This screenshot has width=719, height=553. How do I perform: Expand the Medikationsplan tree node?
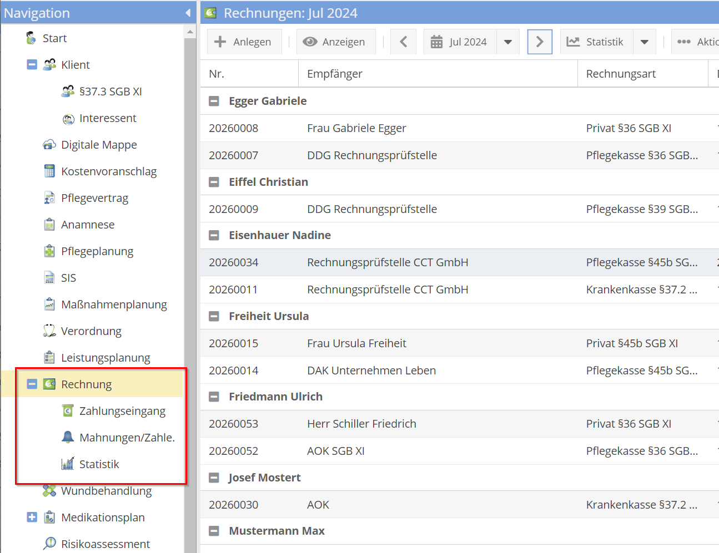(x=32, y=517)
